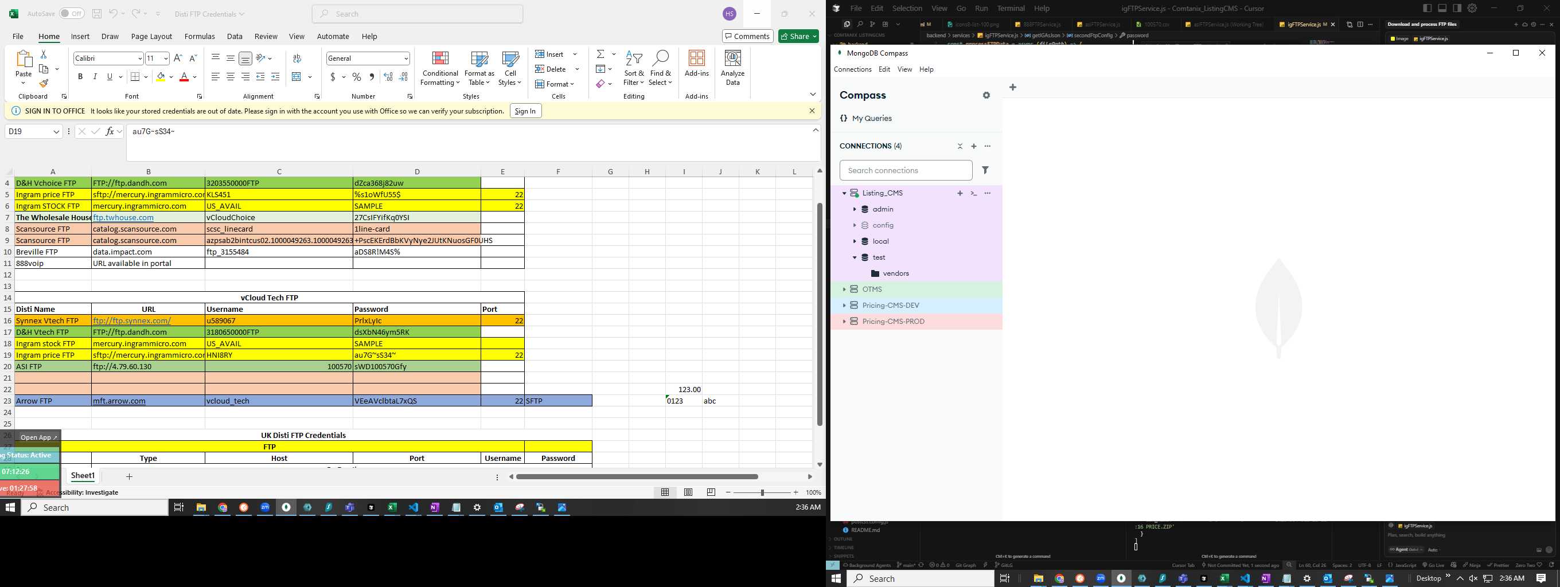The image size is (1560, 587).
Task: Switch to Page Layout view in Excel
Action: click(688, 492)
